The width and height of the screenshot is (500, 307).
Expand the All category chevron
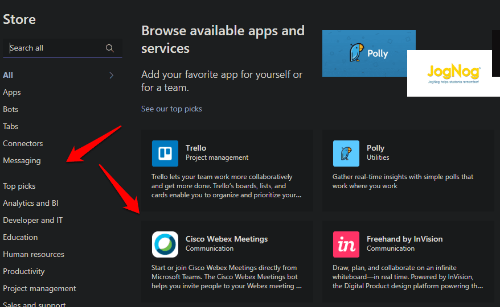pos(111,75)
